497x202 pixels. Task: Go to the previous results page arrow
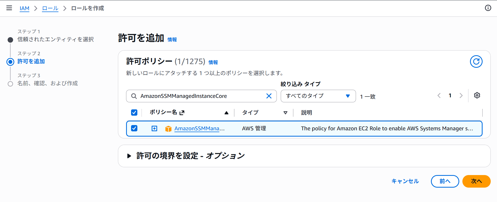[439, 96]
